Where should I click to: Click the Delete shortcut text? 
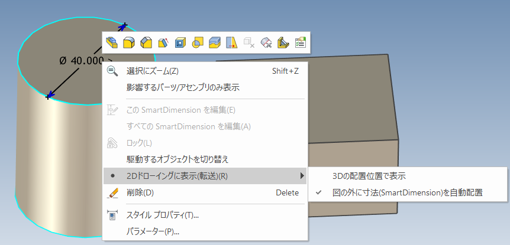tap(287, 193)
